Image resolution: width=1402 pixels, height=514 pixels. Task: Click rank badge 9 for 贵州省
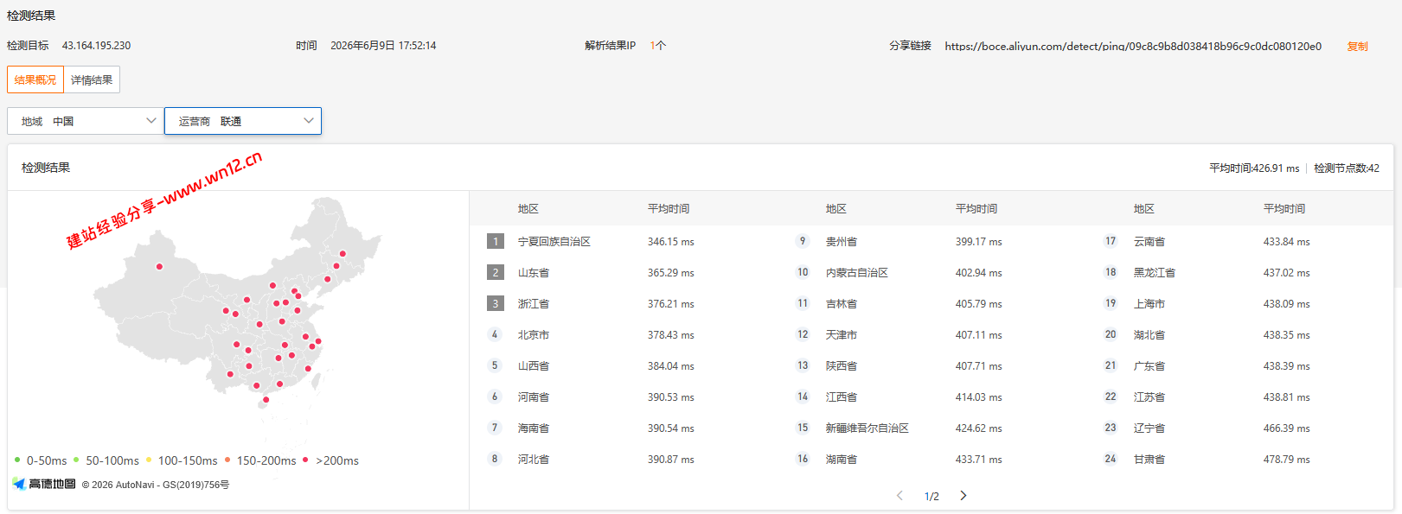803,241
